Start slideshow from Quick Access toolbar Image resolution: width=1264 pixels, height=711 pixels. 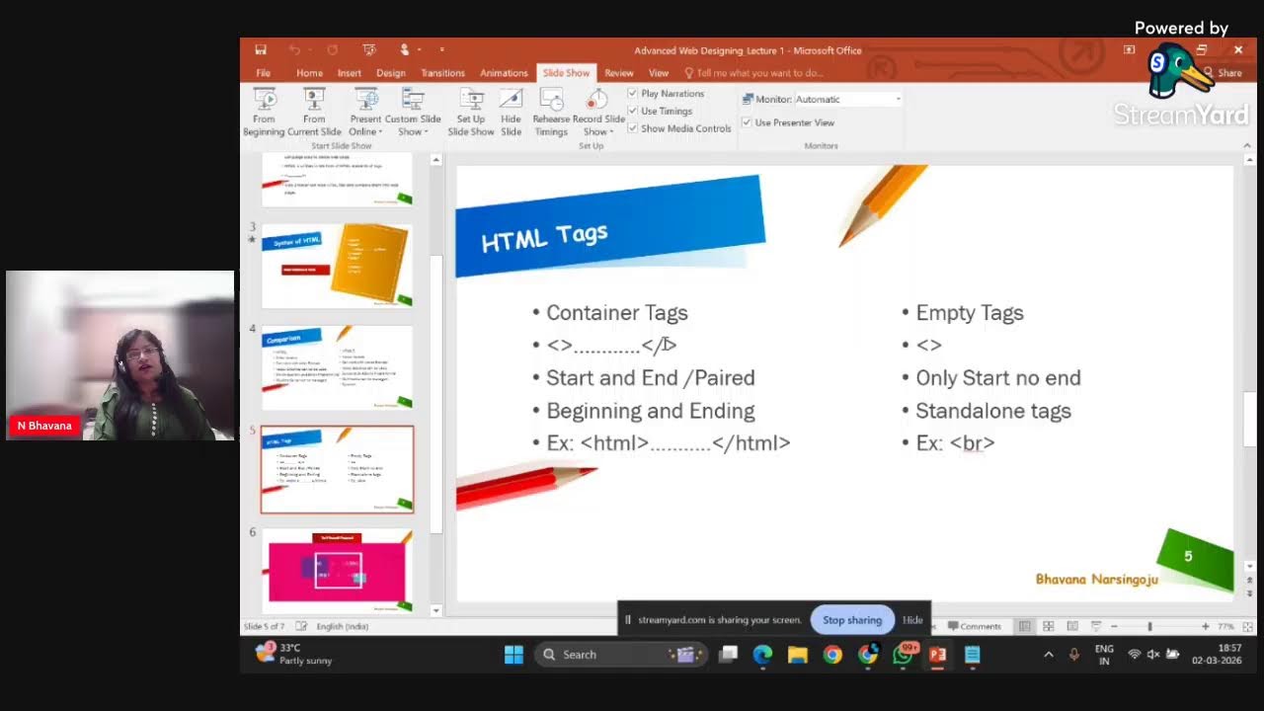369,50
